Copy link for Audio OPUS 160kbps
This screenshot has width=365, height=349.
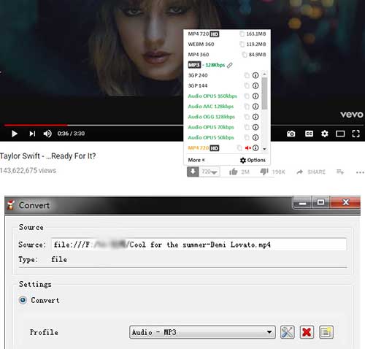(247, 96)
